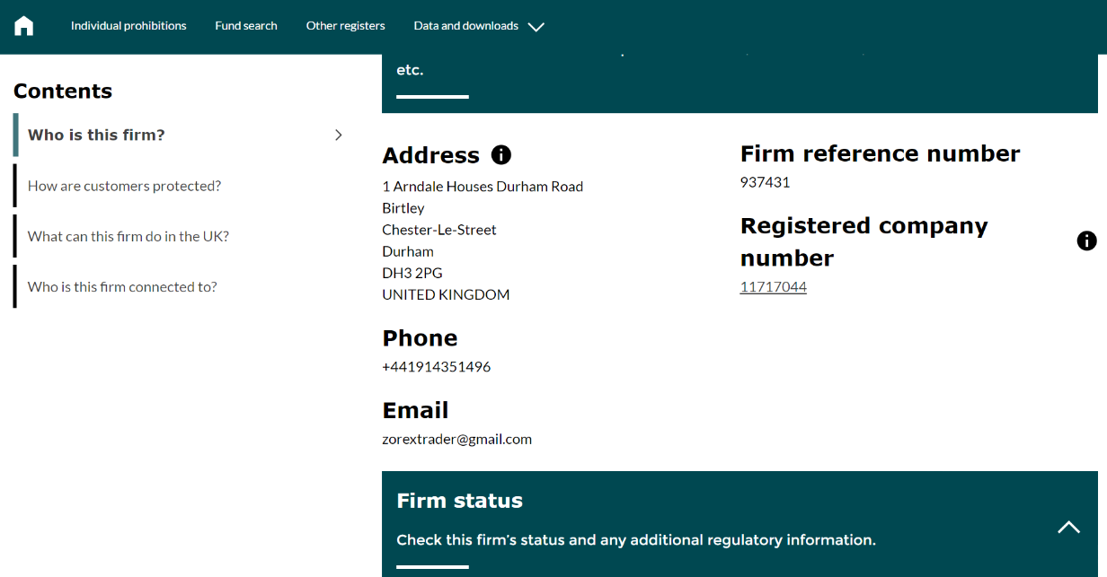Click the Contents heading
This screenshot has height=577, width=1107.
(x=63, y=91)
